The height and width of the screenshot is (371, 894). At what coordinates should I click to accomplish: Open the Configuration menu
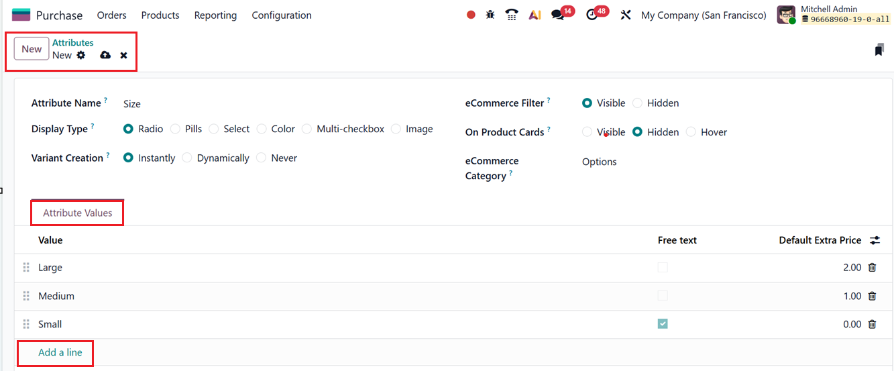282,15
